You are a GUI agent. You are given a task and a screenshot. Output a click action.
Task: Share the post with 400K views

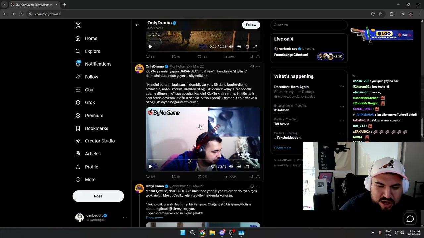(x=258, y=176)
